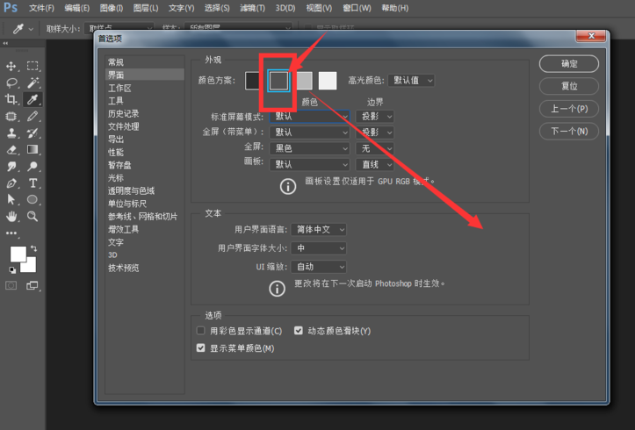This screenshot has width=635, height=430.
Task: Open 全屏 border dropdown showing 无
Action: click(375, 148)
